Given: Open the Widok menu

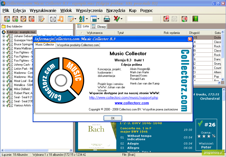Looking at the screenshot, I should pyautogui.click(x=66, y=10).
